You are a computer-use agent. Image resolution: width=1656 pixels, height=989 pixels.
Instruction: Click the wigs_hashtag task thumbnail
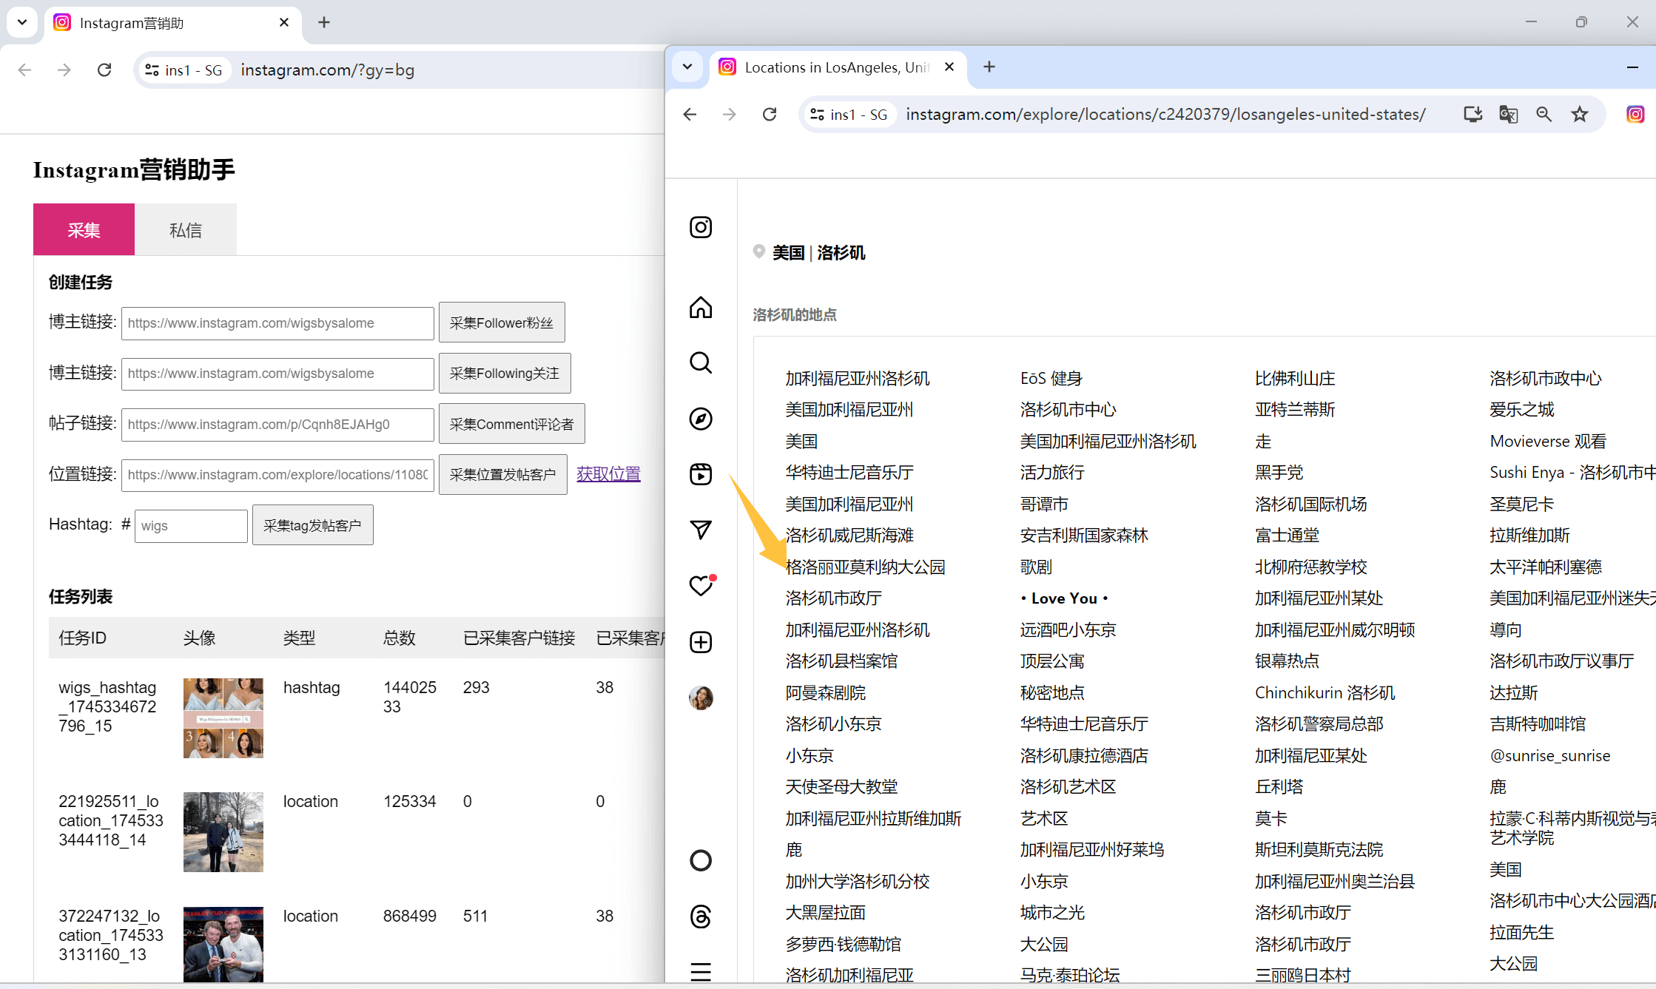pos(223,718)
